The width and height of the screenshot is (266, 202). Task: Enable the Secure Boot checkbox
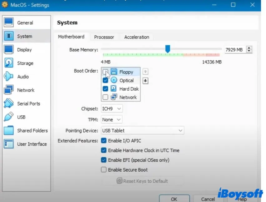pos(104,170)
